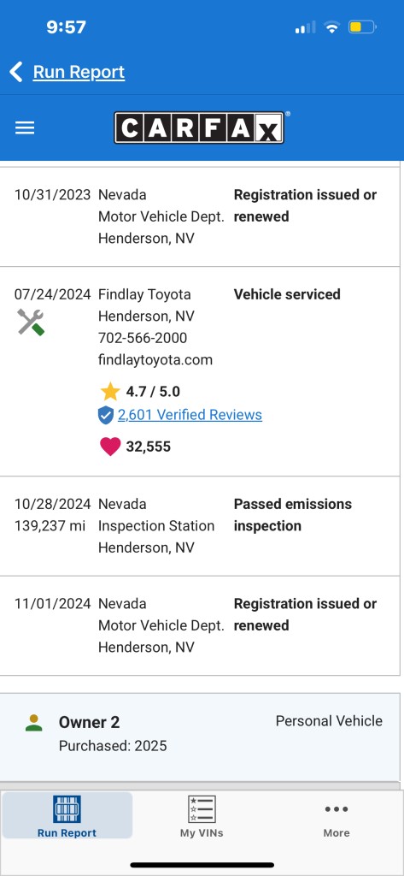This screenshot has width=404, height=876.
Task: Tap the findlaytoyota.com website text
Action: (x=155, y=360)
